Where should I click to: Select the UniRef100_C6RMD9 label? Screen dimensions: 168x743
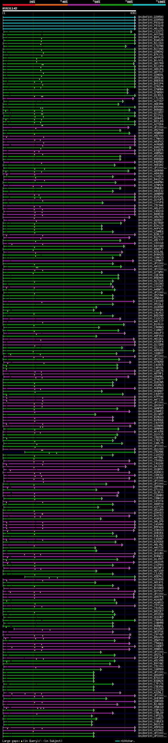pos(151,669)
